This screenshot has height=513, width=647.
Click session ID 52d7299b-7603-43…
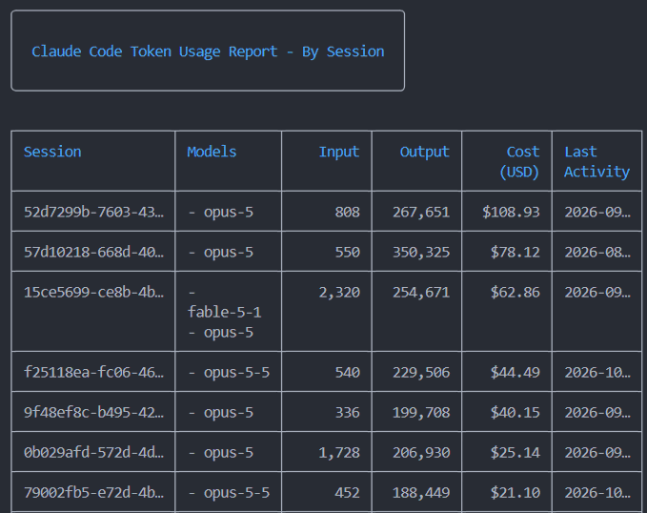pyautogui.click(x=93, y=212)
